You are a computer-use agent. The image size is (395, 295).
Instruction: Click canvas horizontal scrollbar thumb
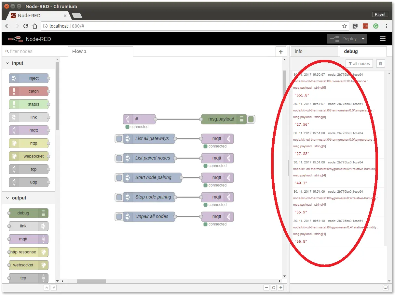pyautogui.click(x=91, y=281)
